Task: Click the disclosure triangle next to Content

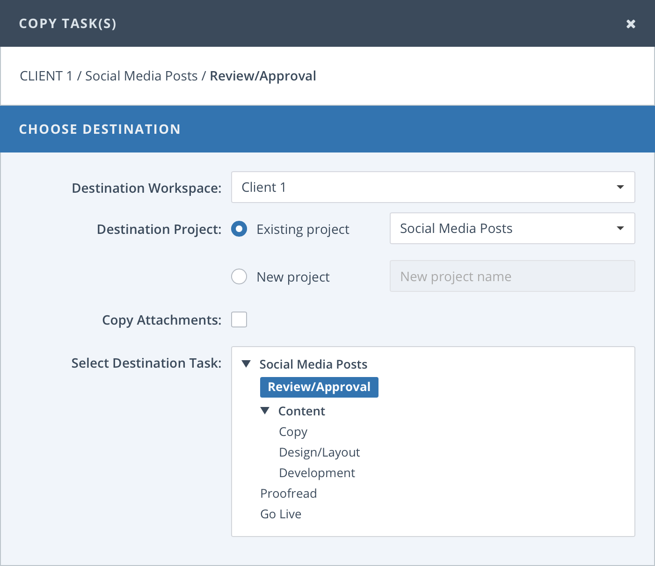Action: 265,410
